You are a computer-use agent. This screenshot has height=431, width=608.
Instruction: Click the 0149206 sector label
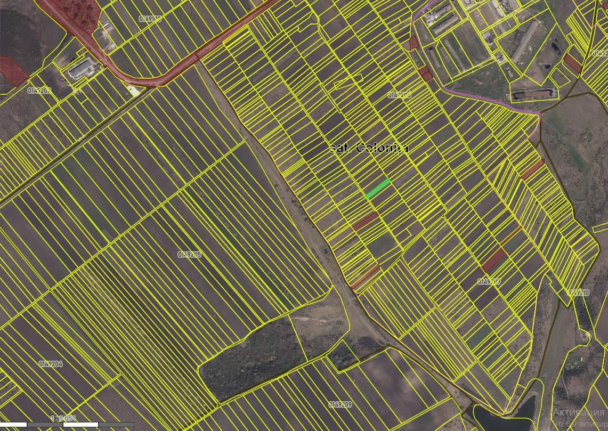point(399,95)
